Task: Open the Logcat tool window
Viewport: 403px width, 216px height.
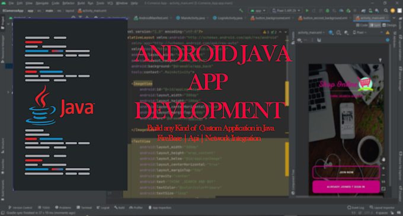Action: coord(103,208)
